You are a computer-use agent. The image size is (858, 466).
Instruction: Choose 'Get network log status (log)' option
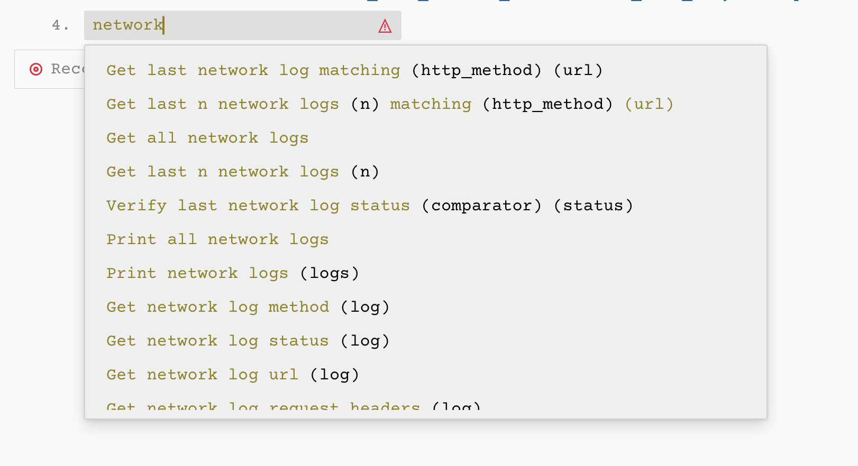pos(426,341)
